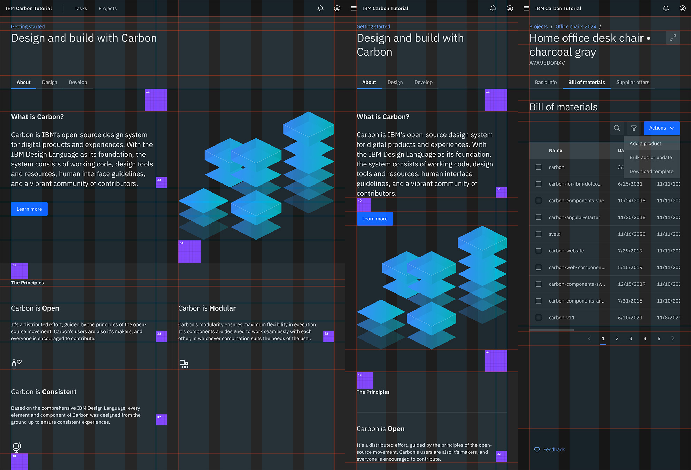Open the table search icon
Viewport: 691px width, 470px height.
(617, 128)
